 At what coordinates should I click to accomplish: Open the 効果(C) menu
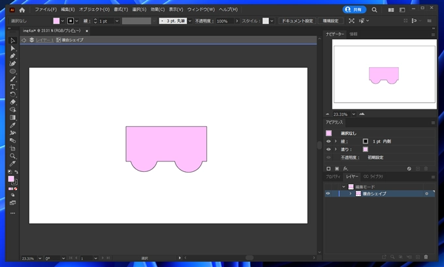point(157,10)
